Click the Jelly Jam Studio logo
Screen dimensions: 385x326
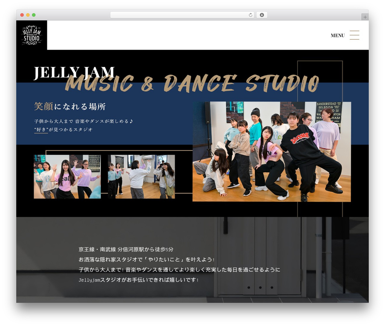click(32, 35)
